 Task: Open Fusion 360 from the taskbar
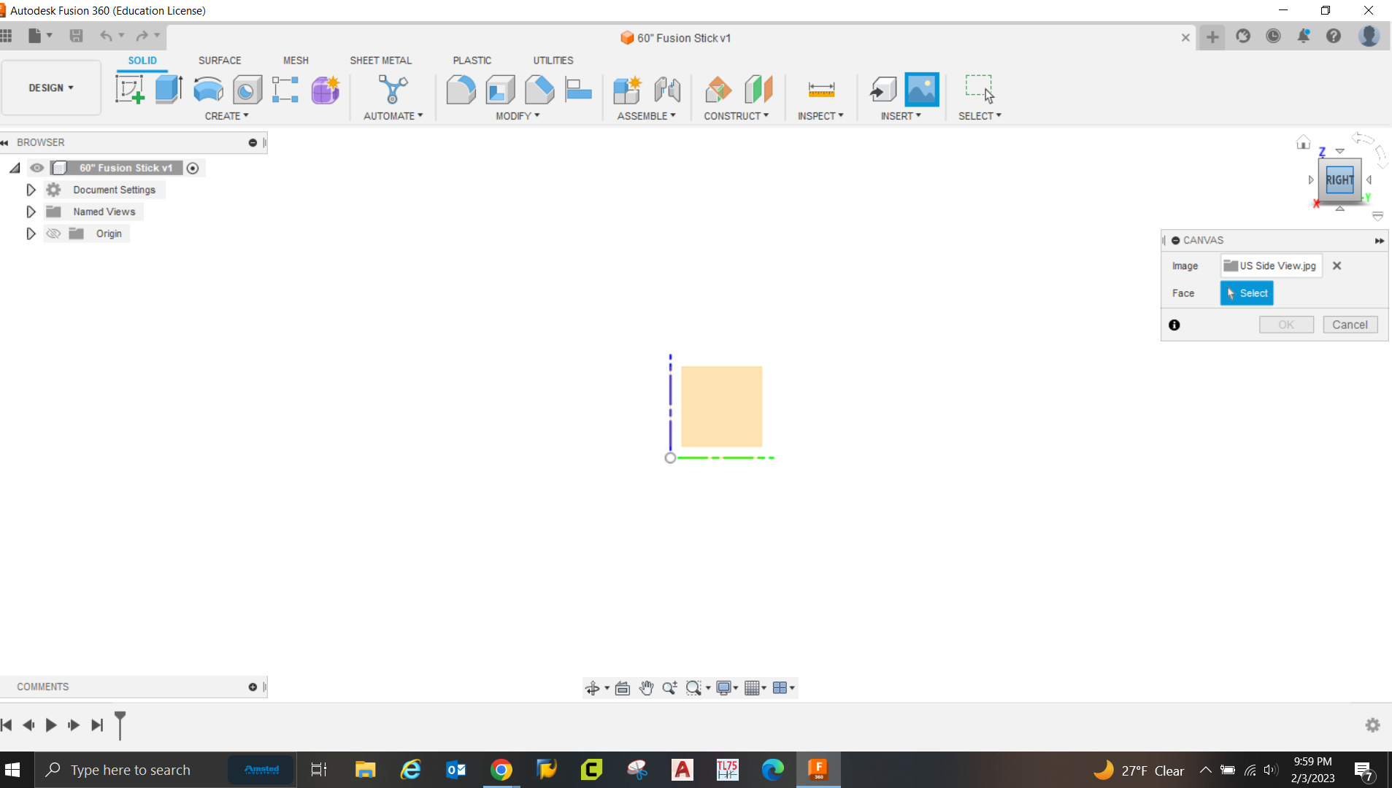point(818,769)
